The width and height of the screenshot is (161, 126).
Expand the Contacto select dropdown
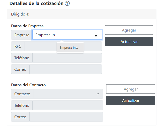68,94
